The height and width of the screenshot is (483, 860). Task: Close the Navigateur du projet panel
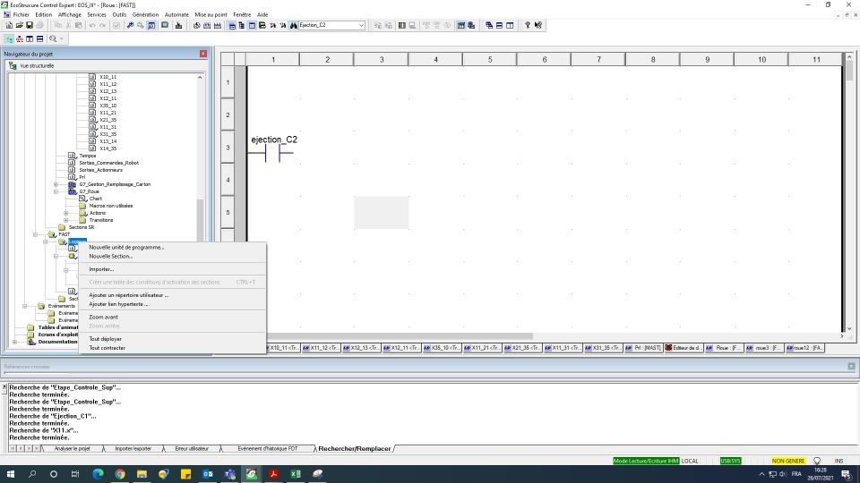pos(202,54)
